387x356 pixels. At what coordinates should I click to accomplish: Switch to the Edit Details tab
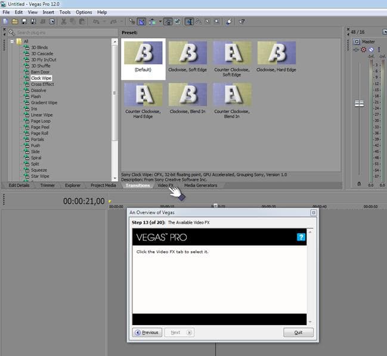(19, 185)
